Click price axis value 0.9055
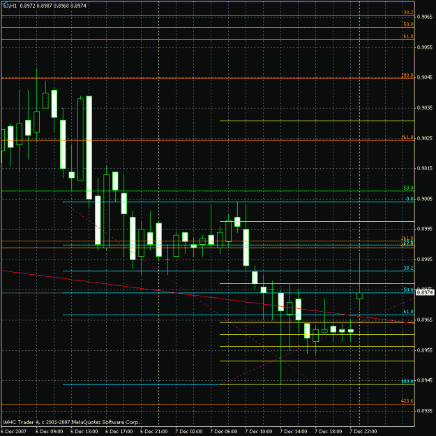 point(425,47)
